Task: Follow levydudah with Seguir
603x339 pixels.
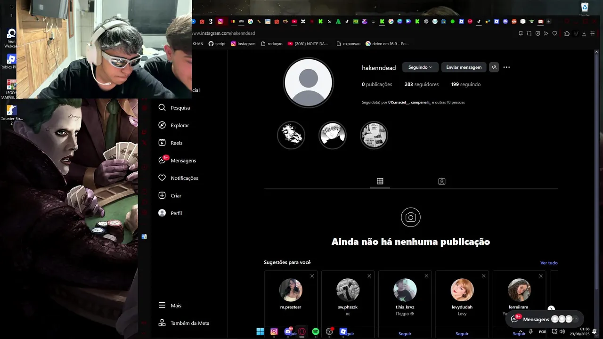Action: coord(462,334)
